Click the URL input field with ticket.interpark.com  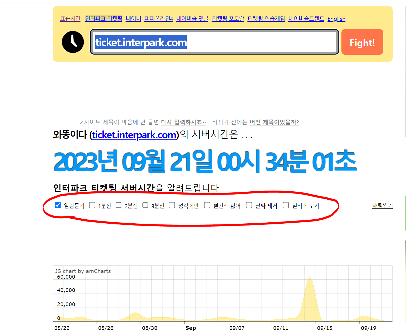[x=215, y=42]
